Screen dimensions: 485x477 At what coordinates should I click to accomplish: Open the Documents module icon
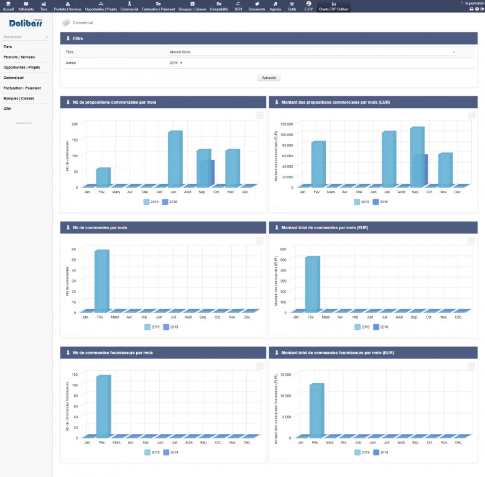[x=257, y=4]
